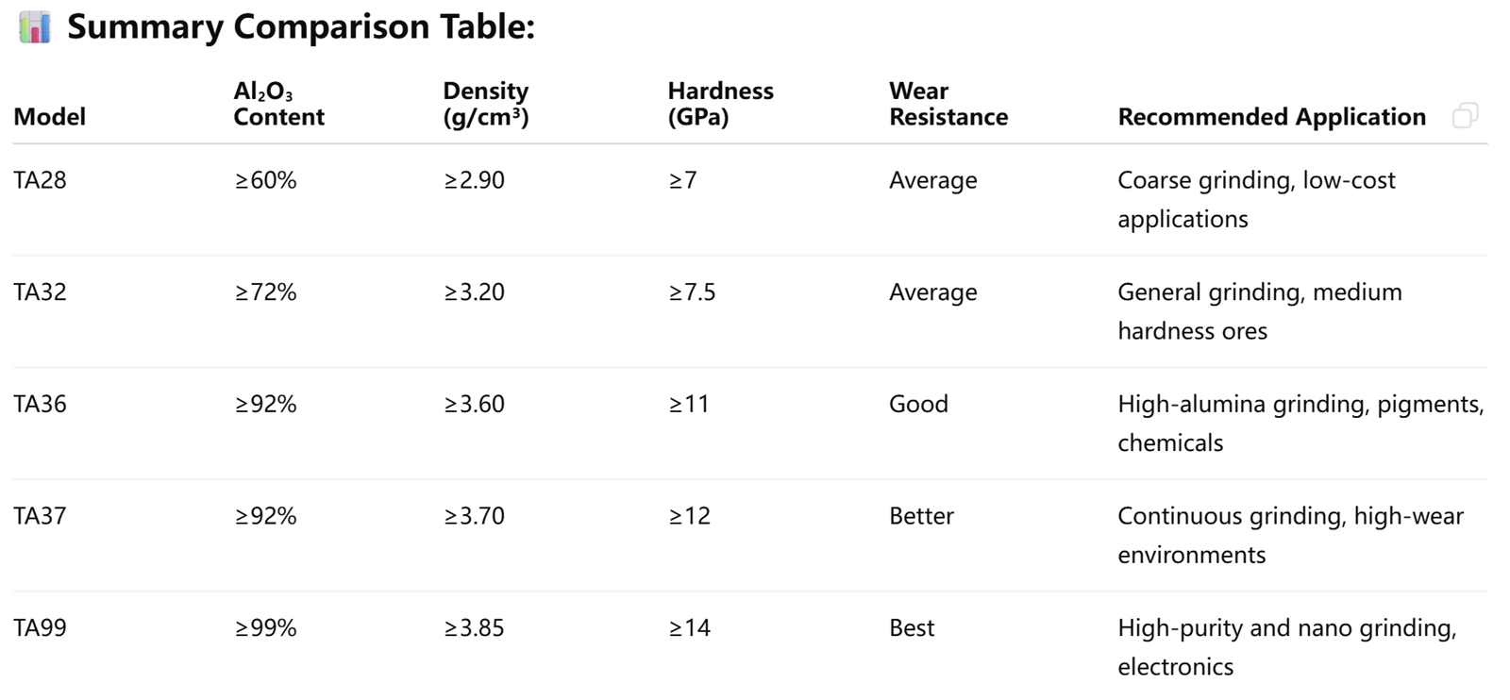The height and width of the screenshot is (700, 1510).
Task: Click the bar chart emoji icon
Action: pyautogui.click(x=35, y=27)
